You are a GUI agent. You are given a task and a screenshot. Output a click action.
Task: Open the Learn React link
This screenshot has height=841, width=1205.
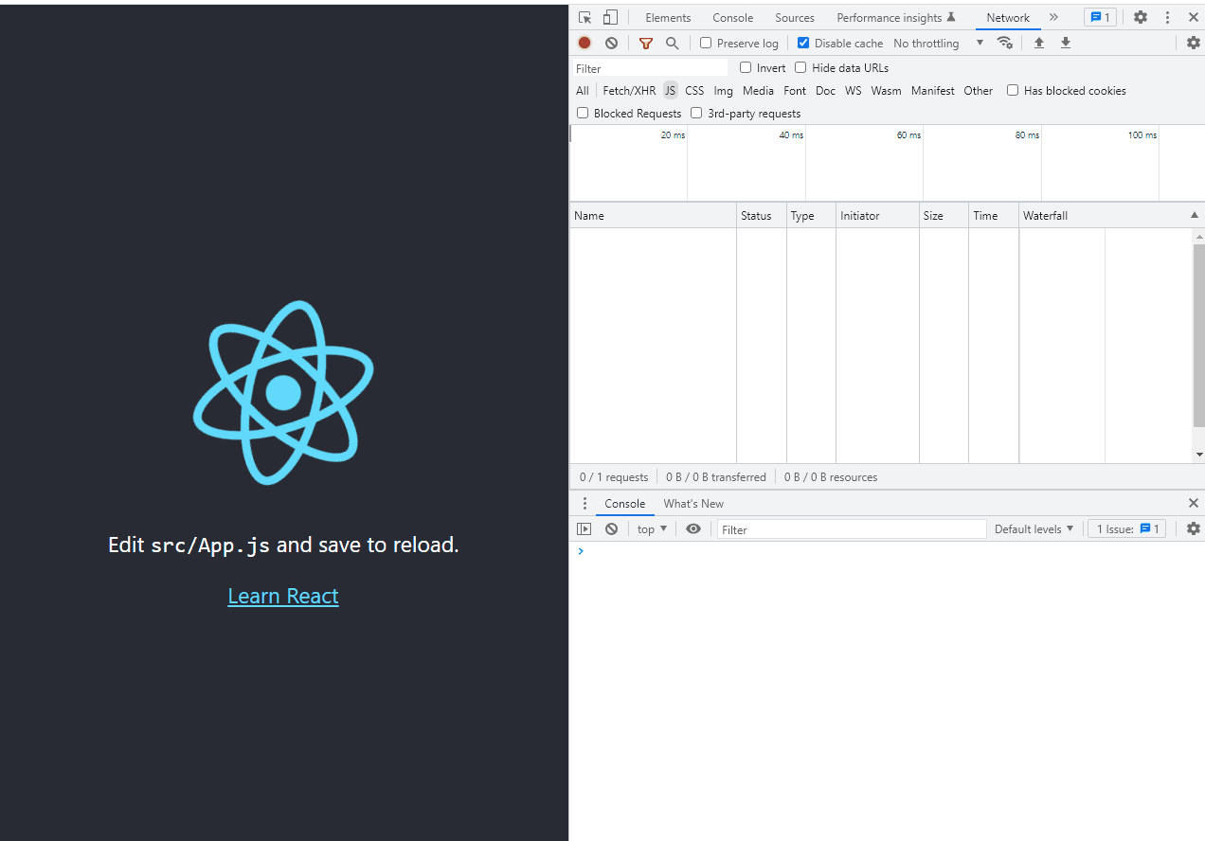(x=282, y=596)
